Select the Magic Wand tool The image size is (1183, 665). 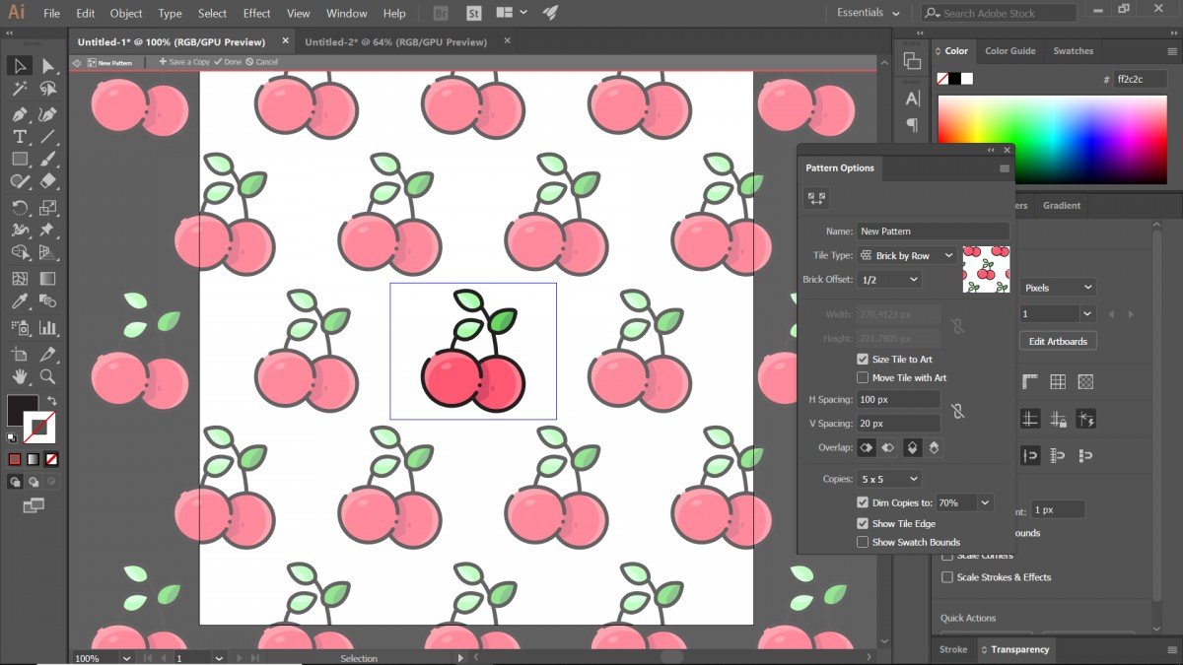(19, 90)
